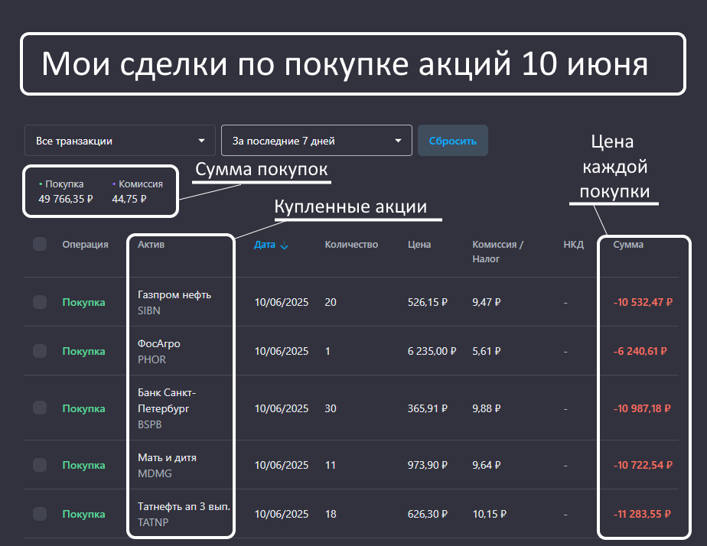Click quantity 18 in TATNP row
Screen dimensions: 707x546
(331, 515)
